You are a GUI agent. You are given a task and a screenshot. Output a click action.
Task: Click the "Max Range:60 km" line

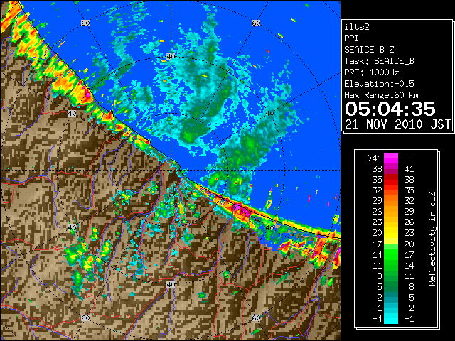tap(382, 95)
